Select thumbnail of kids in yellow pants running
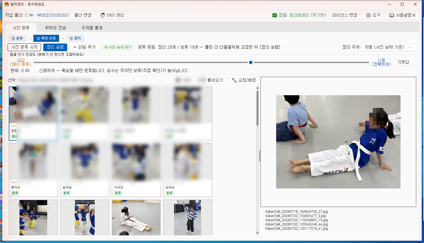The height and width of the screenshot is (243, 424). click(33, 218)
